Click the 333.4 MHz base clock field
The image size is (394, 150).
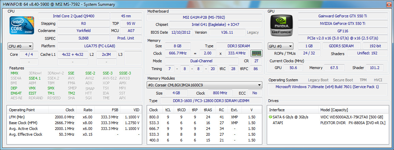coord(237,53)
